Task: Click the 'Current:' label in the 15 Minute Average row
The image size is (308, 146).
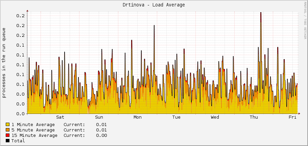Action: click(x=74, y=136)
